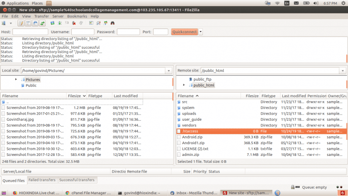
Task: Toggle the message log display
Action: click(x=21, y=23)
